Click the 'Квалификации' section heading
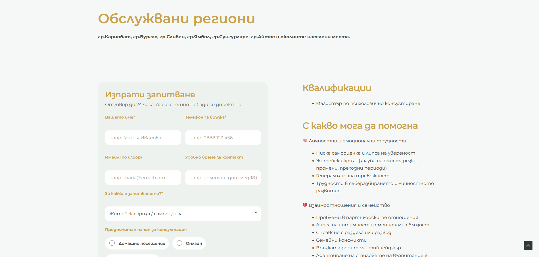This screenshot has height=257, width=539. (337, 88)
